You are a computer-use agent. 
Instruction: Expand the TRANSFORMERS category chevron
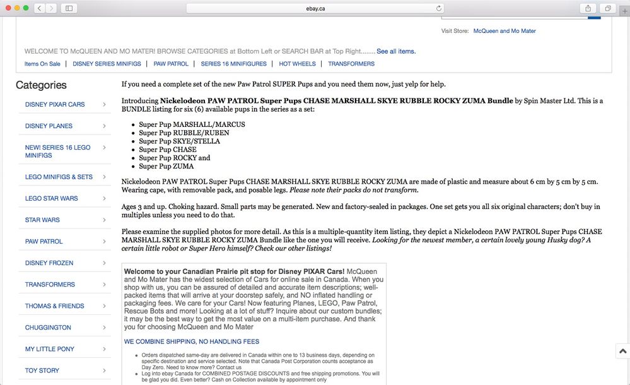(104, 285)
